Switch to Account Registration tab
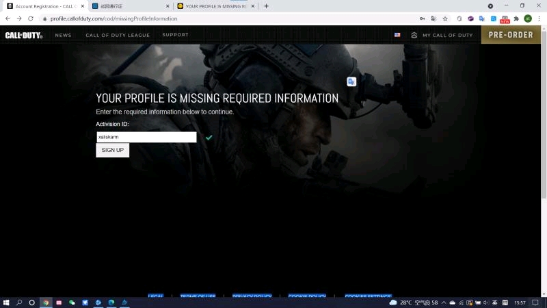Viewport: 547px width, 308px height. click(x=44, y=6)
